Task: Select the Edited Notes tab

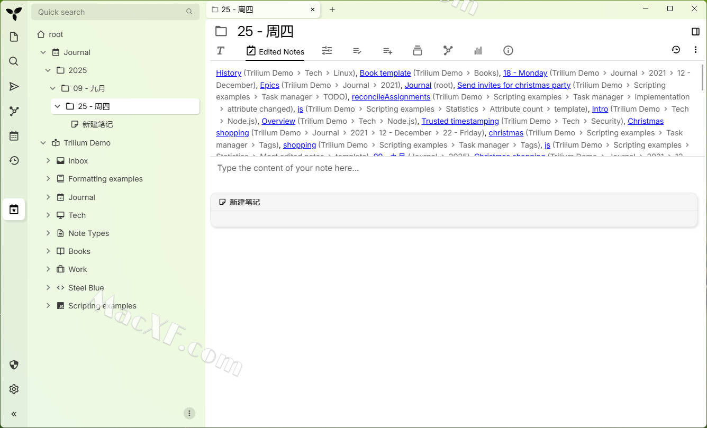Action: (x=275, y=51)
